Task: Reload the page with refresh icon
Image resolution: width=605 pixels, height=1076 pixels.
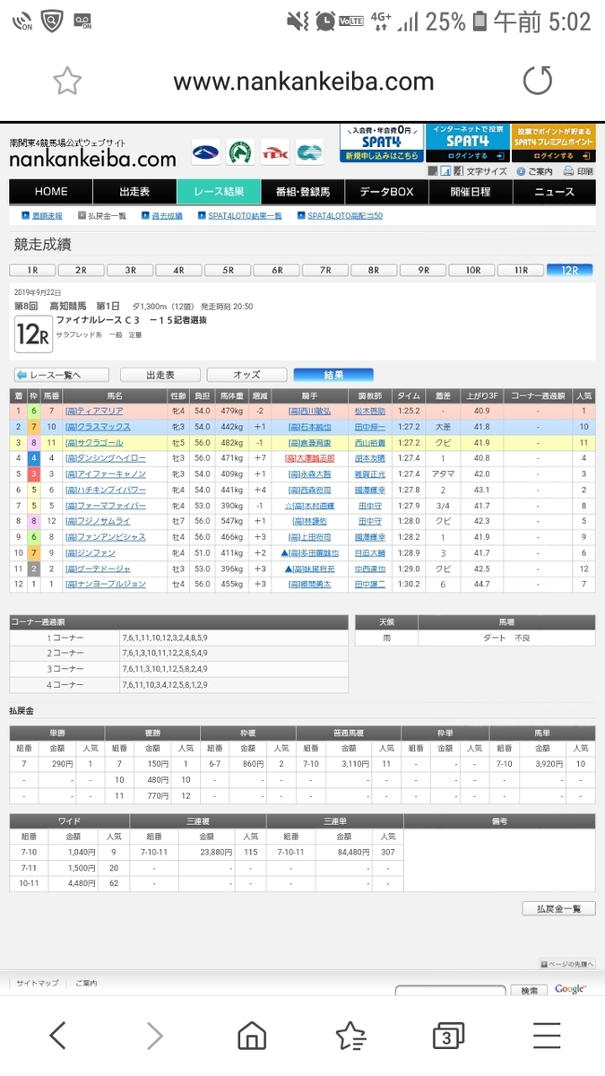Action: pos(538,81)
